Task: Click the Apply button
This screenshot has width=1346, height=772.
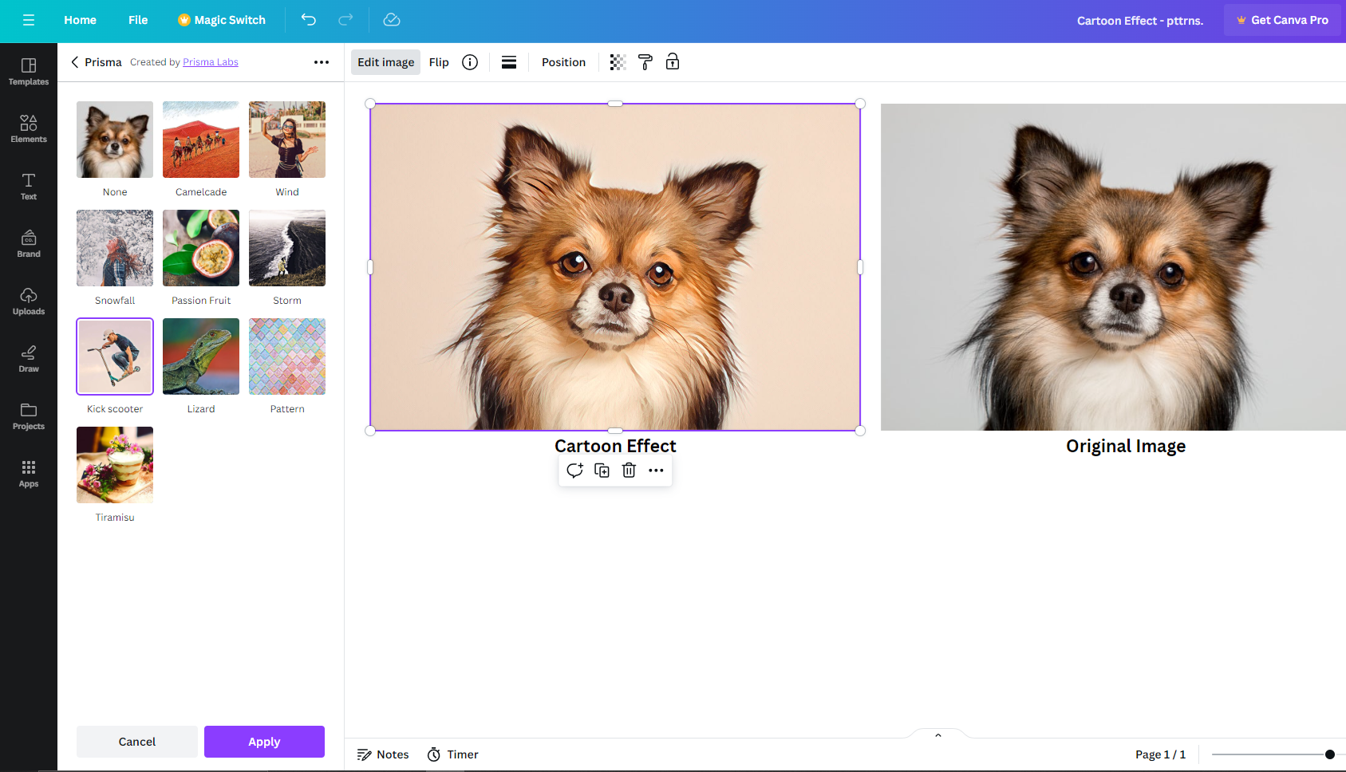Action: 264,742
